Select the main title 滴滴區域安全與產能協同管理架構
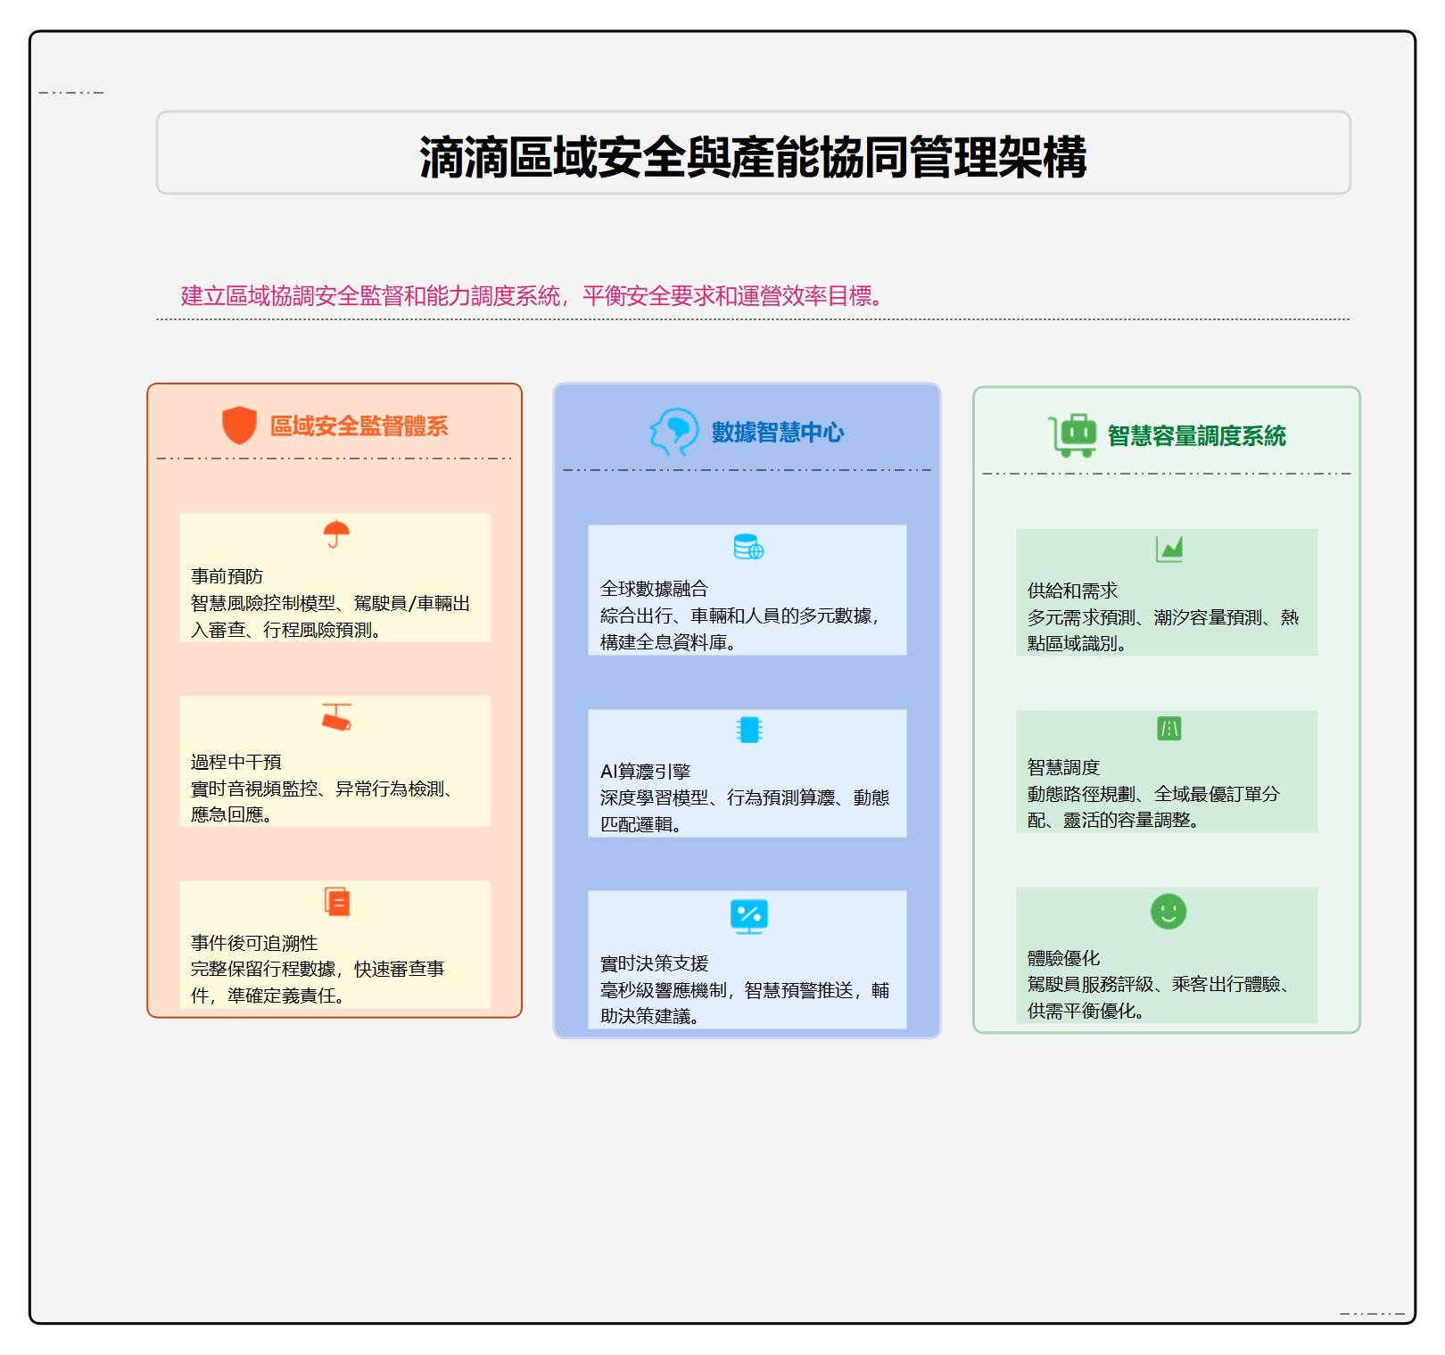 (753, 157)
